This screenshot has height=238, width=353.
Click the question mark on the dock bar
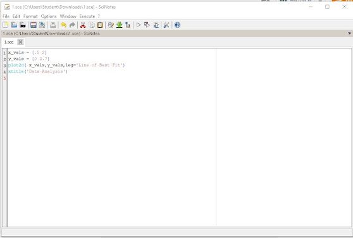tap(349, 33)
